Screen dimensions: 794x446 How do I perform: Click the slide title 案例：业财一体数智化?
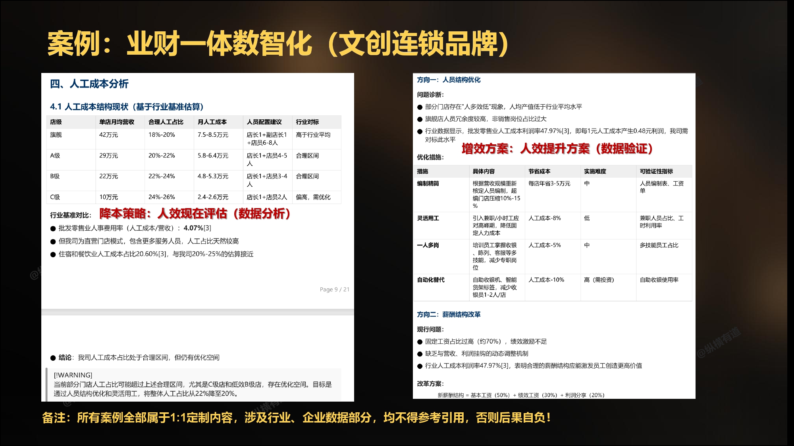[x=278, y=44]
